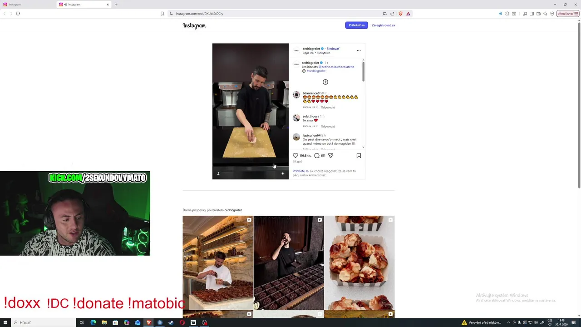Viewport: 581px width, 327px height.
Task: Open the Brave Wallet icon
Action: tap(538, 14)
